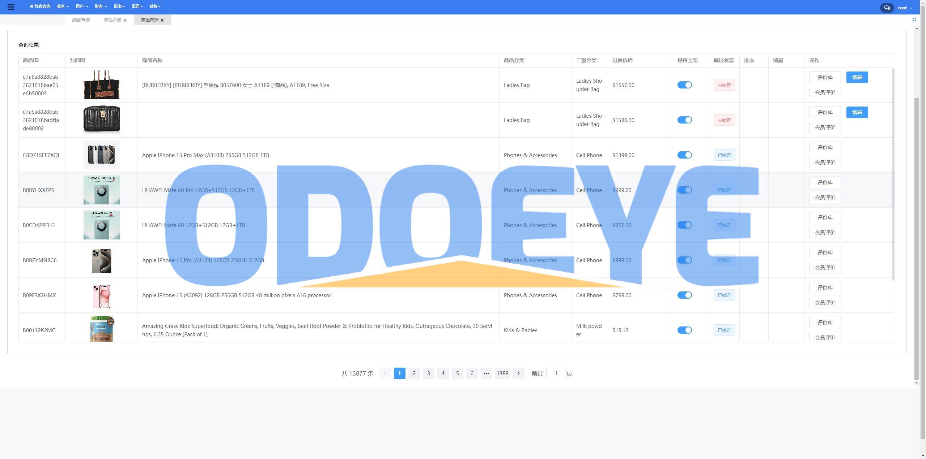Disable the 是否上架 toggle for Amazing Grass Kidz Superfood
This screenshot has height=459, width=926.
coord(685,330)
